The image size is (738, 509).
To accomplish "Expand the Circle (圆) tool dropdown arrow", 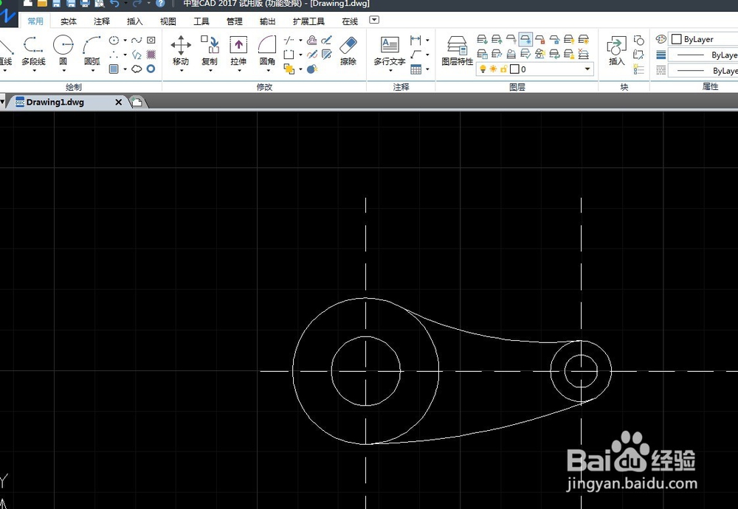I will (63, 71).
